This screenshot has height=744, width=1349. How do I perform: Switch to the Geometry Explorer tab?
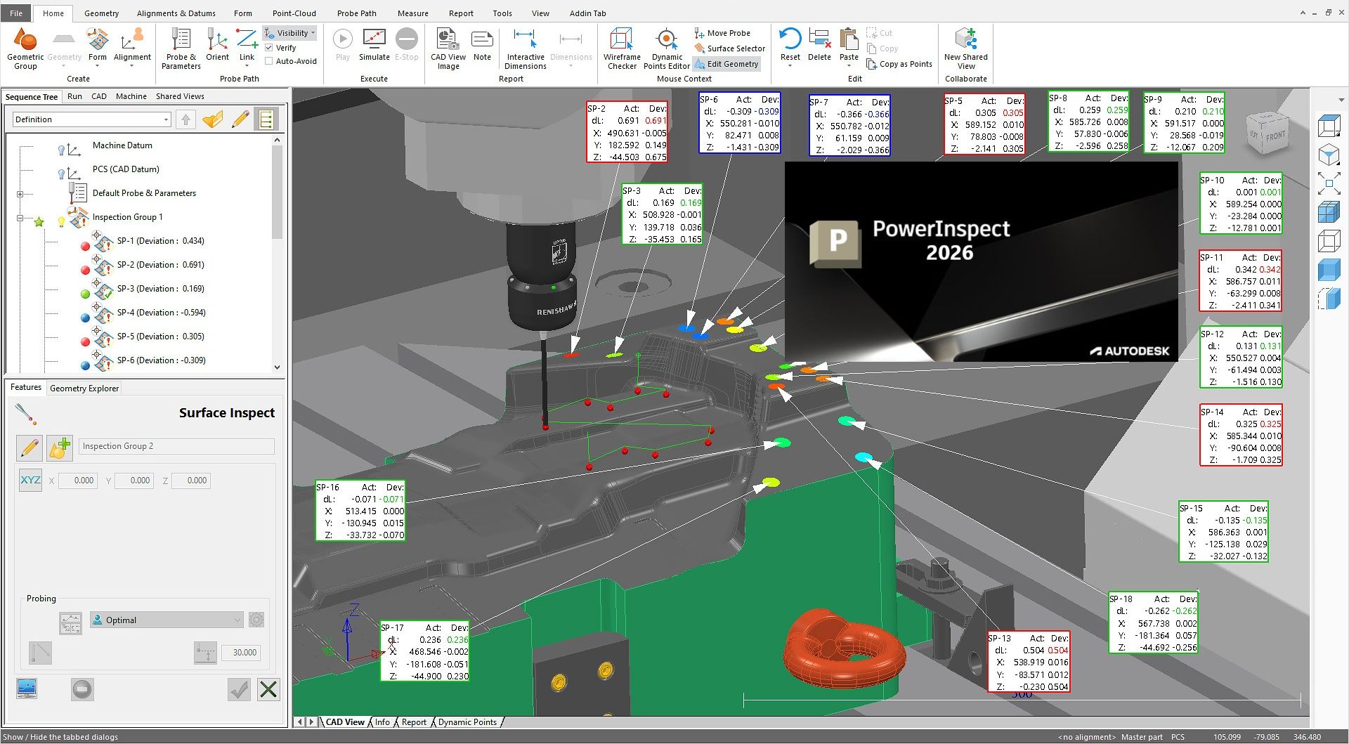tap(84, 388)
